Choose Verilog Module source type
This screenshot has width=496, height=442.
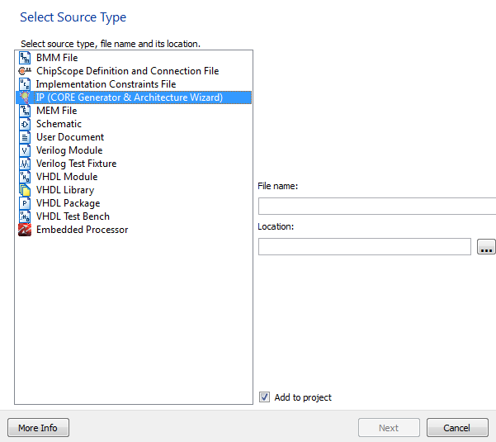coord(69,150)
